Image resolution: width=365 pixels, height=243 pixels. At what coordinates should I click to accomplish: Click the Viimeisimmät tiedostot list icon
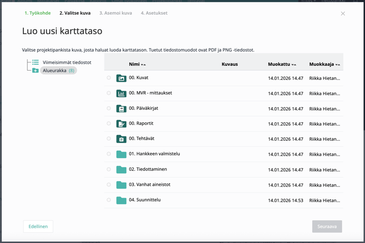[x=35, y=63]
